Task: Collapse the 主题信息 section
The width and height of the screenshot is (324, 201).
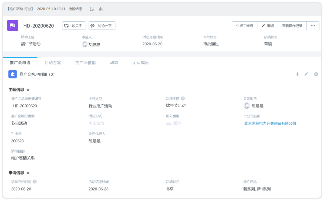Action: point(28,90)
